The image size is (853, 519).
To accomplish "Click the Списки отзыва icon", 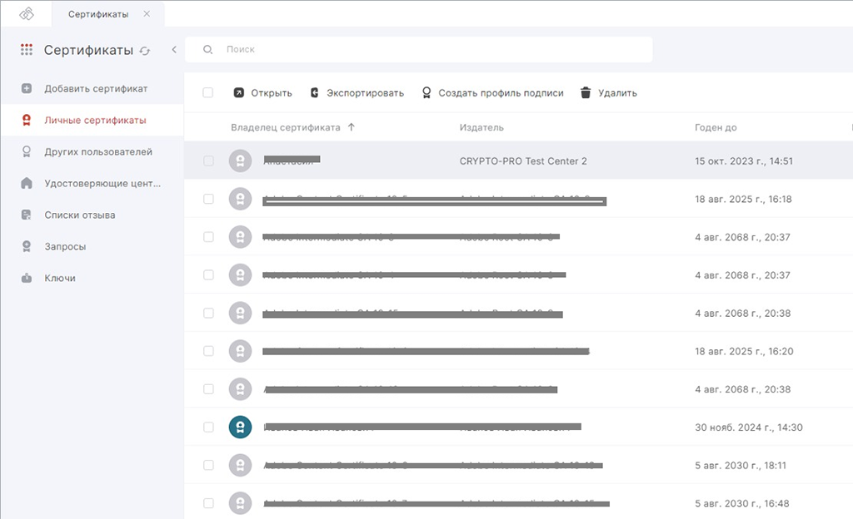I will coord(27,215).
